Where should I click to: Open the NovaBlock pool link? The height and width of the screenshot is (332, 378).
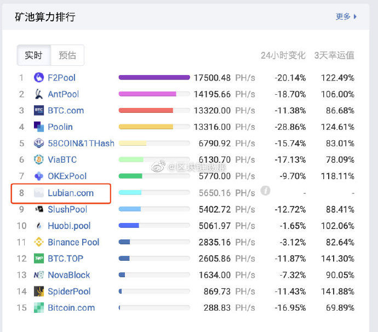pos(69,275)
